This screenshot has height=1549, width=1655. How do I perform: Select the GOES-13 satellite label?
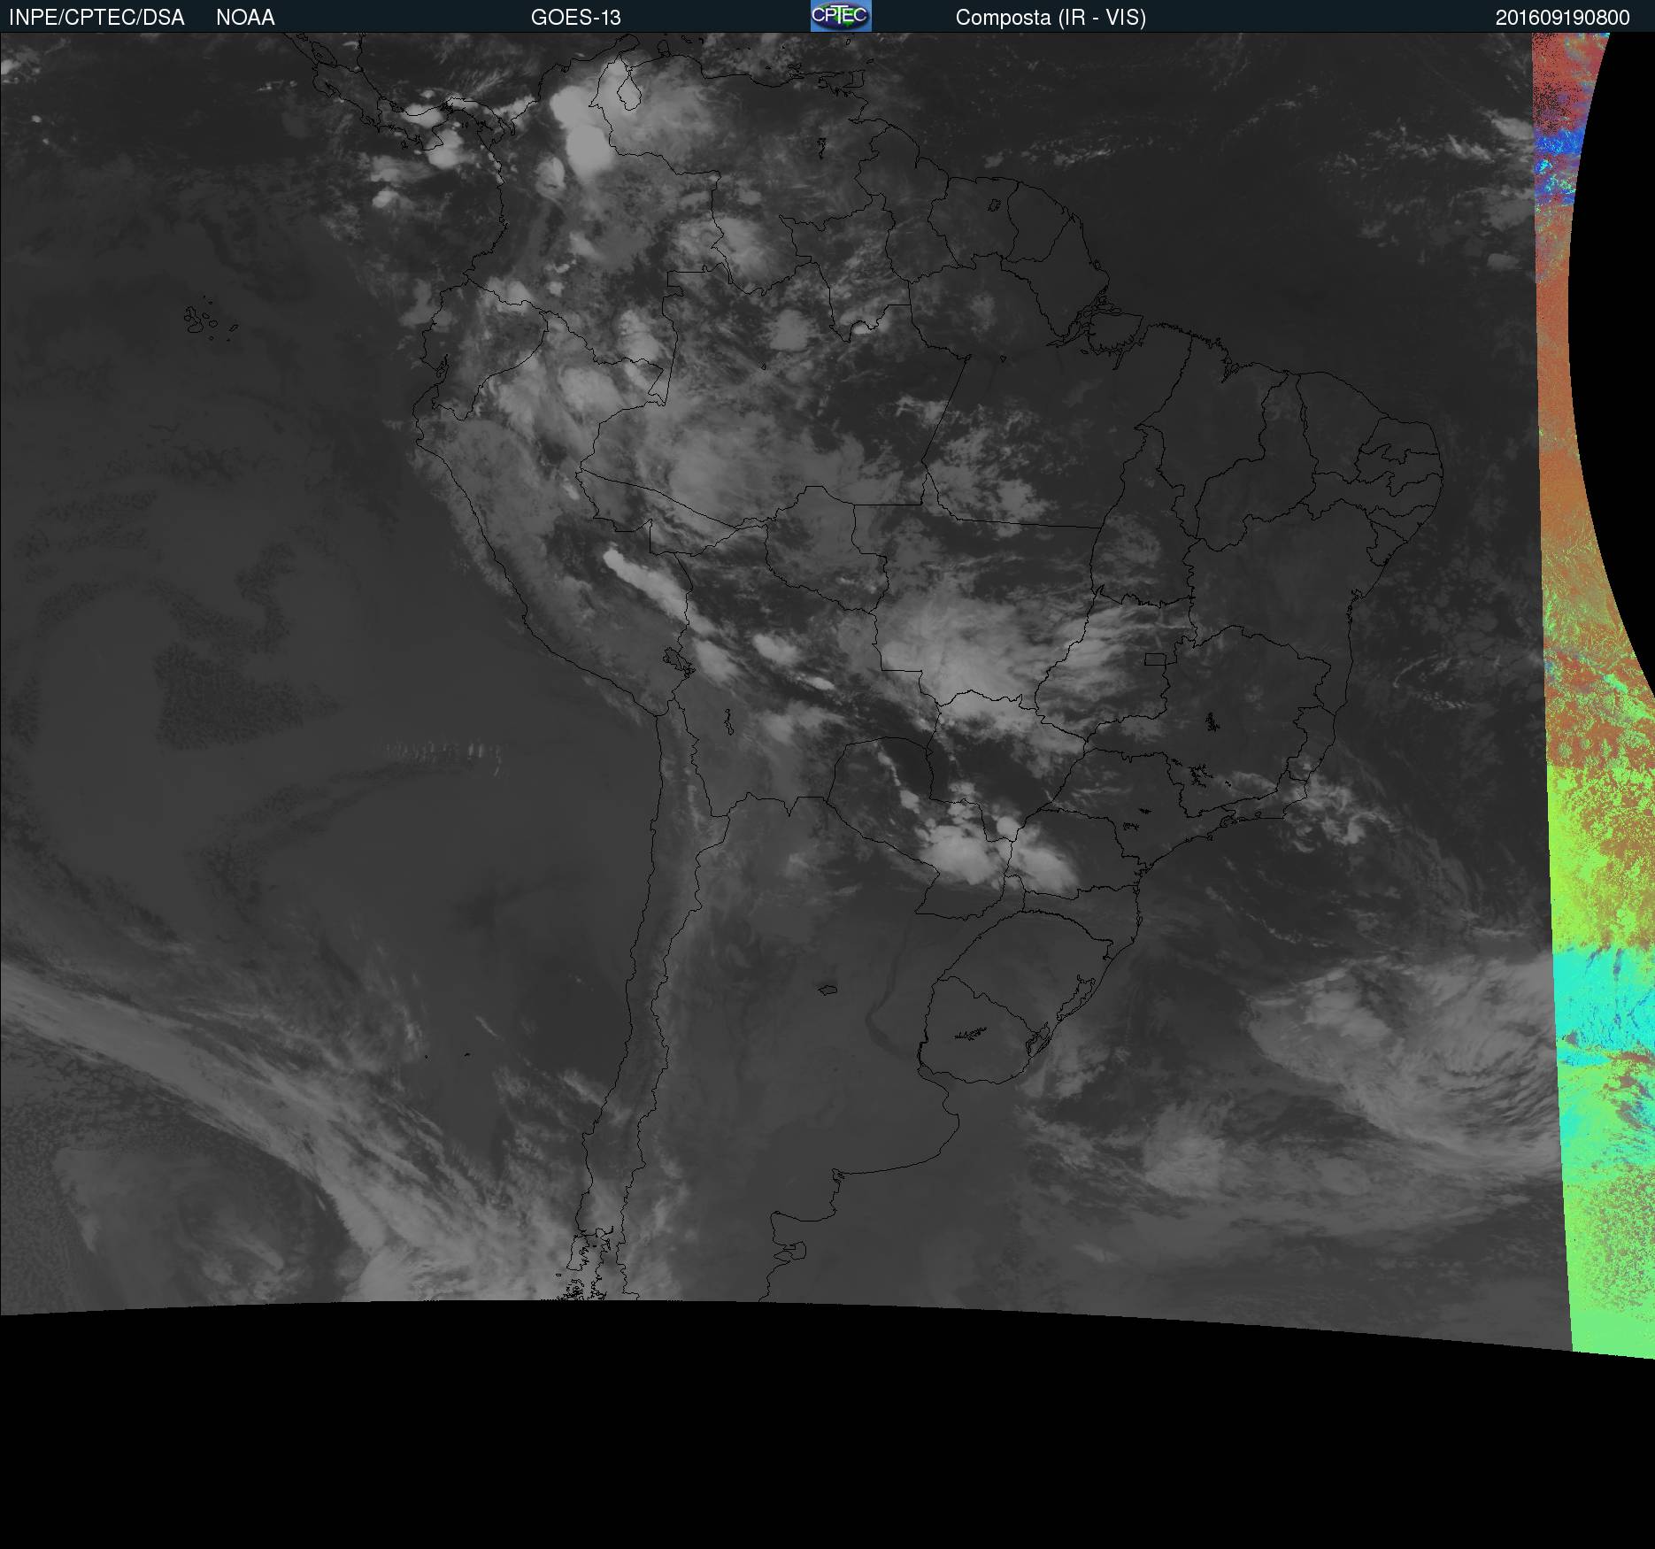575,18
